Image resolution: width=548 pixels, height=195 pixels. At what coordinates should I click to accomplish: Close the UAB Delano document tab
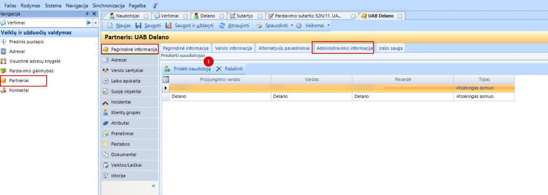point(399,16)
